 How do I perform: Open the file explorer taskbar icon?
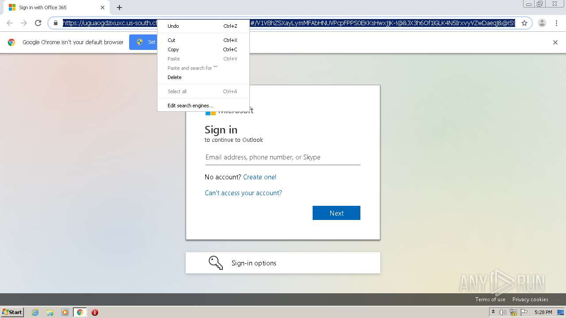click(x=50, y=312)
